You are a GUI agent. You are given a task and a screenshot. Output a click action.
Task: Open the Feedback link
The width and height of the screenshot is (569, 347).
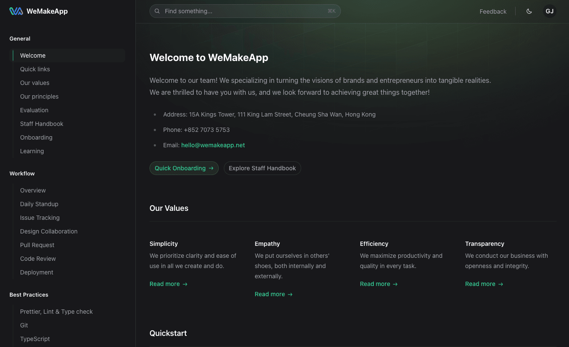tap(493, 12)
